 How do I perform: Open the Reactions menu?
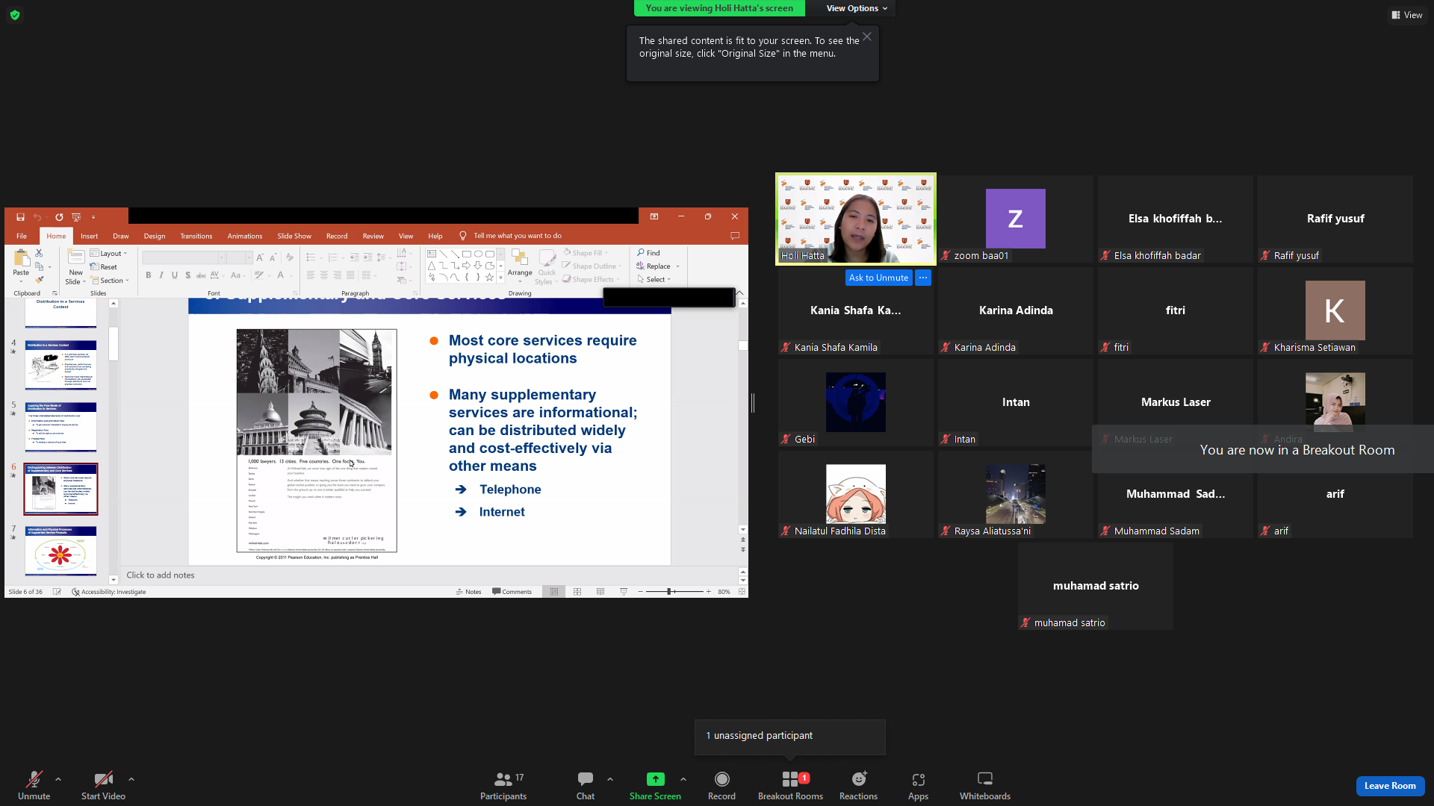pos(858,785)
